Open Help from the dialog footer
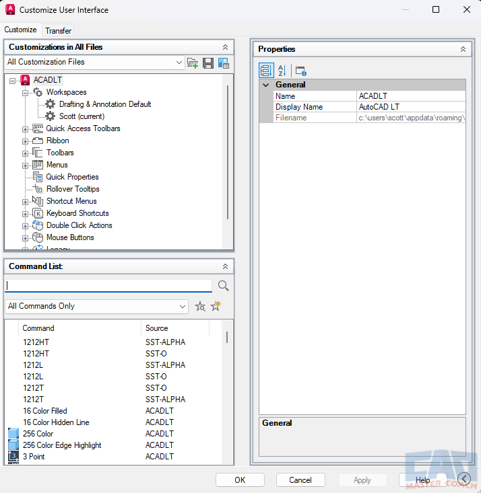This screenshot has height=493, width=481. 422,480
